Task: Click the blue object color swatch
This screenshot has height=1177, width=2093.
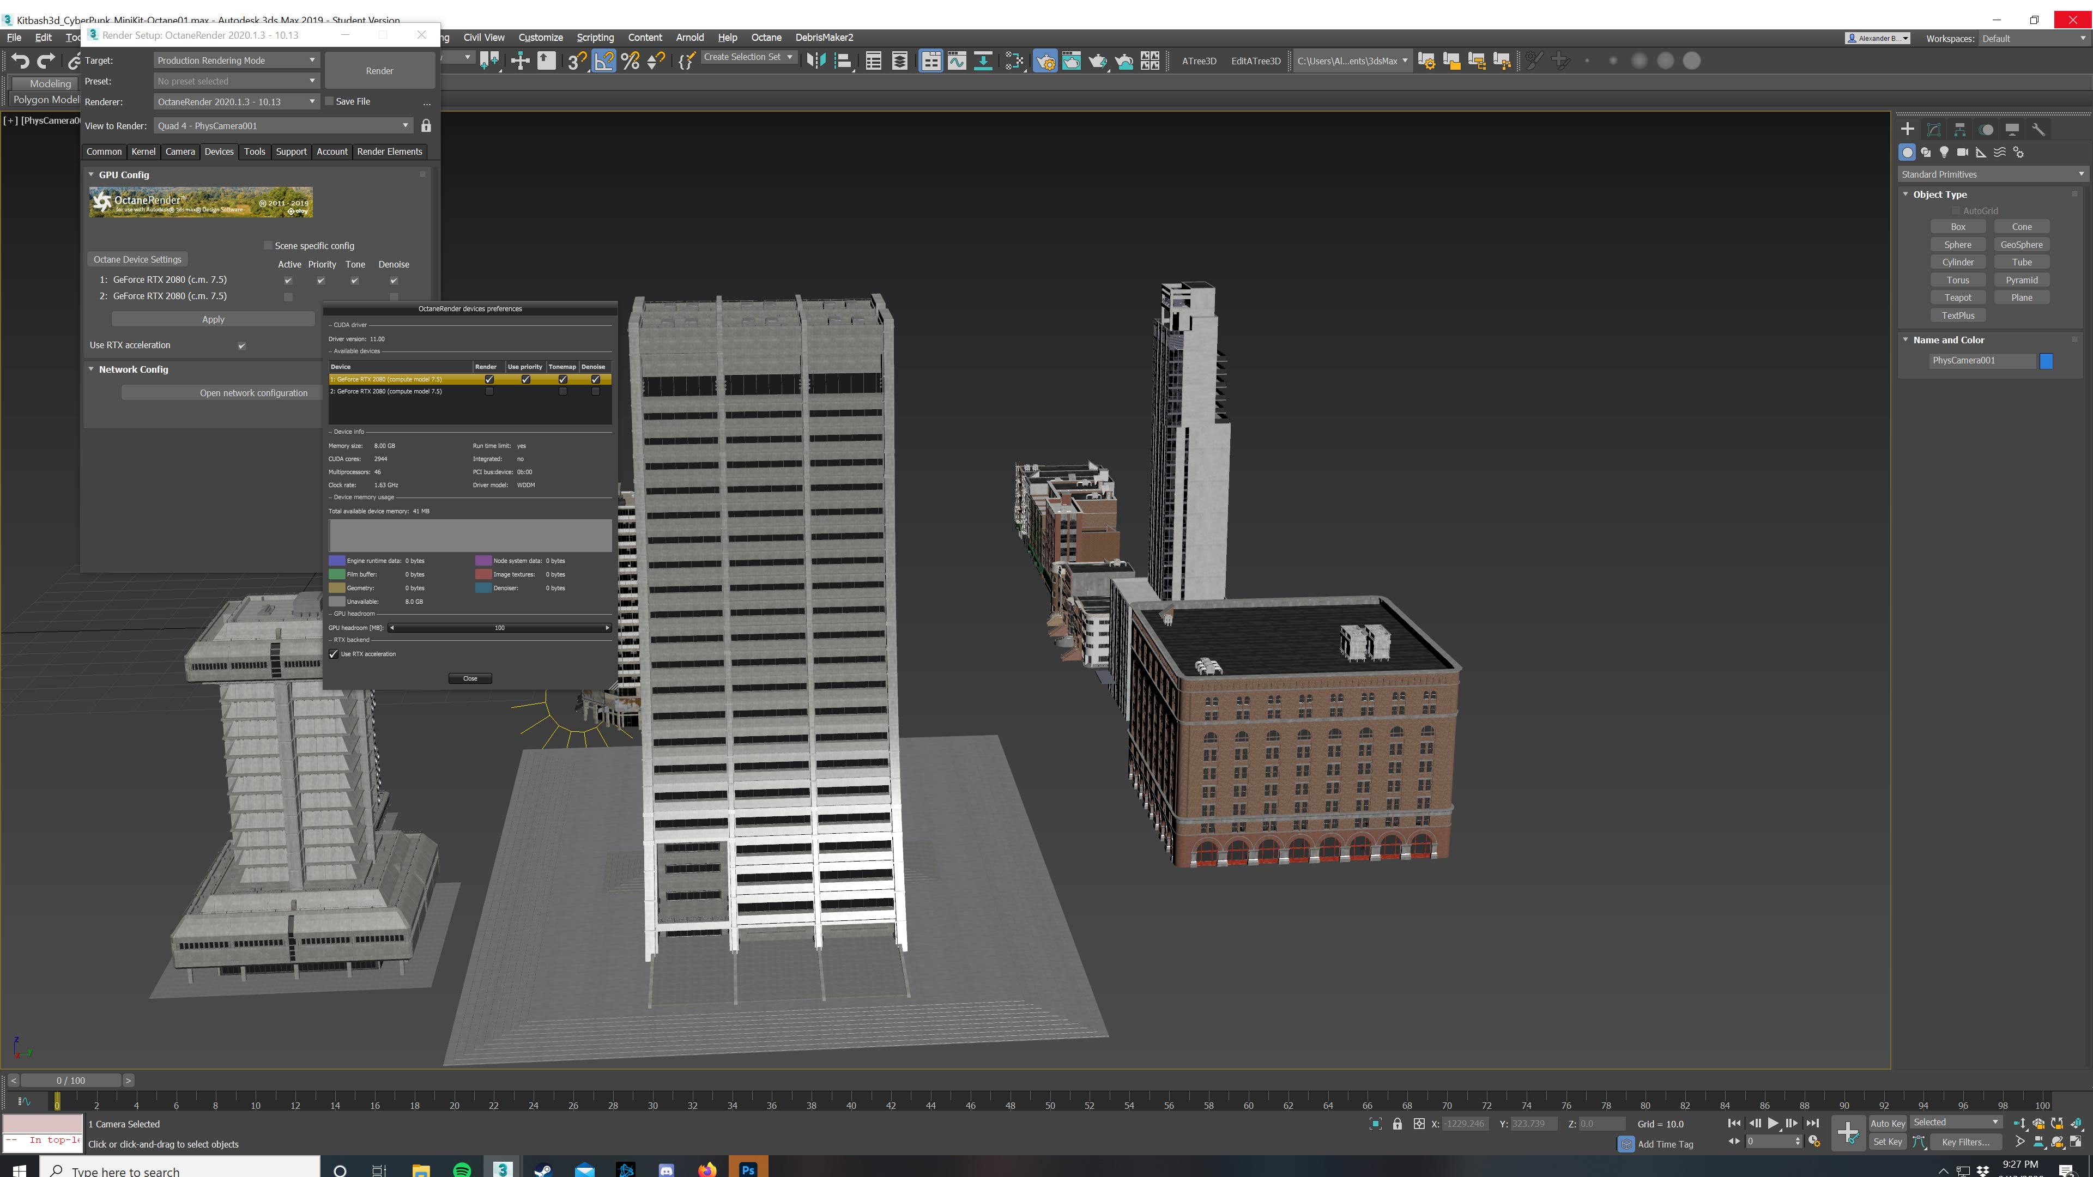Action: click(x=2046, y=361)
